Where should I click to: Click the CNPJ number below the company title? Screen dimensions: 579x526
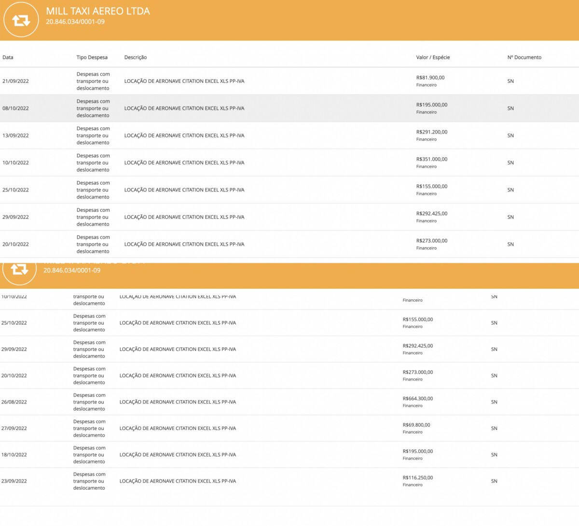pyautogui.click(x=75, y=22)
